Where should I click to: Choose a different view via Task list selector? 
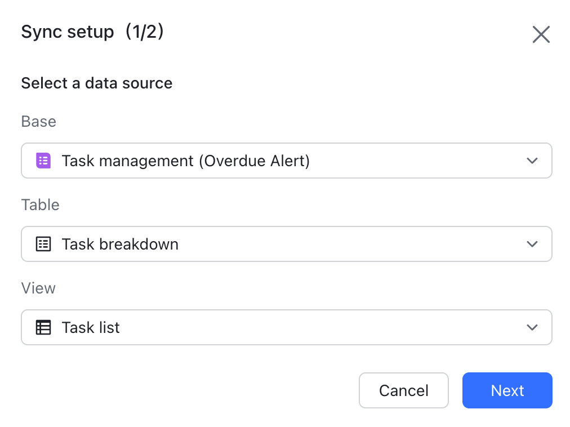tap(286, 327)
